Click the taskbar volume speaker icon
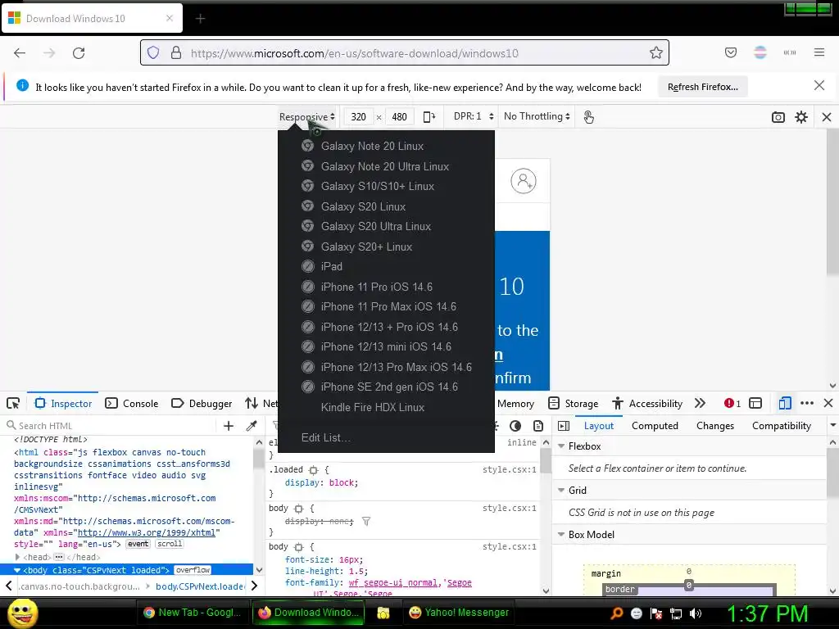The width and height of the screenshot is (839, 629). tap(696, 613)
